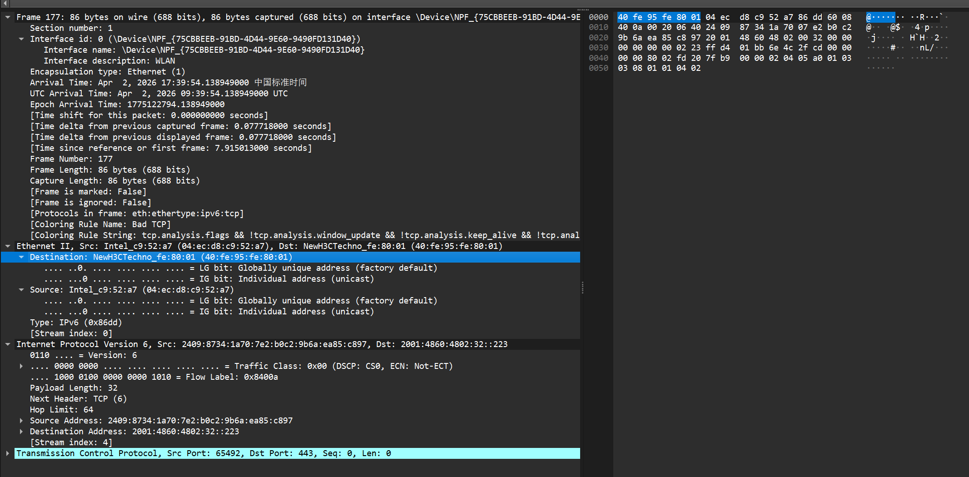Select the Hop Limit: 64 field

(61, 410)
